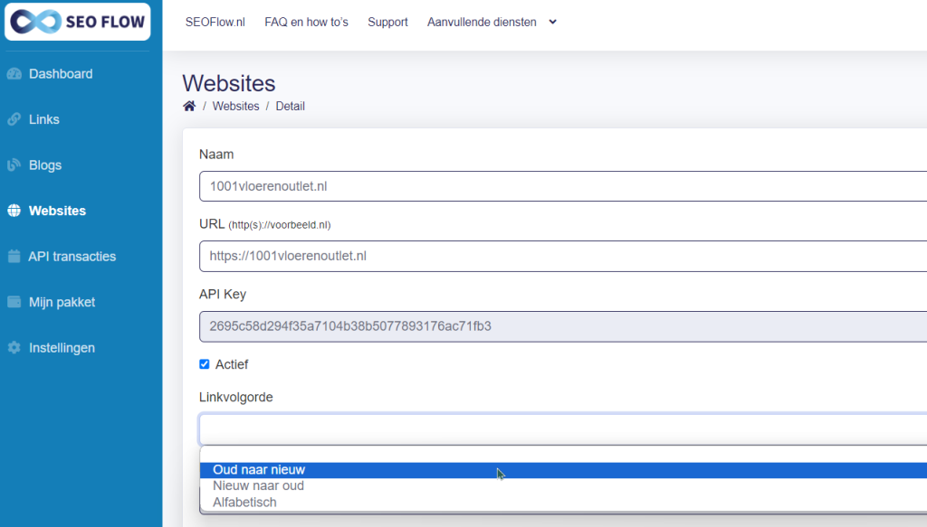Click the Dashboard gauge icon
This screenshot has height=527, width=927.
(x=14, y=74)
